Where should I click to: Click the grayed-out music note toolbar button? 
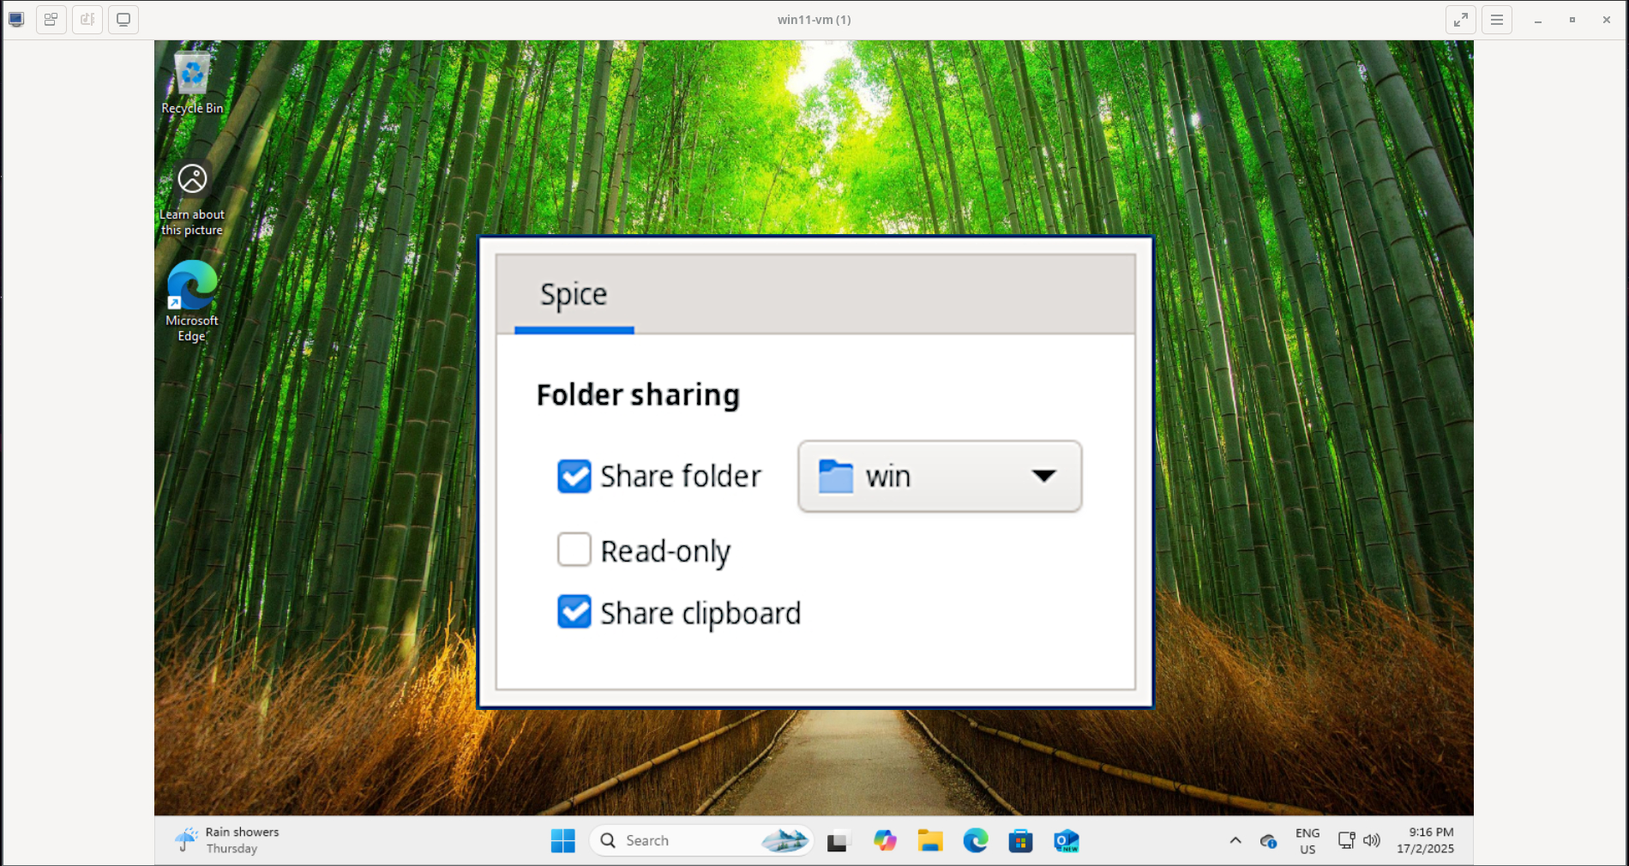click(x=87, y=19)
